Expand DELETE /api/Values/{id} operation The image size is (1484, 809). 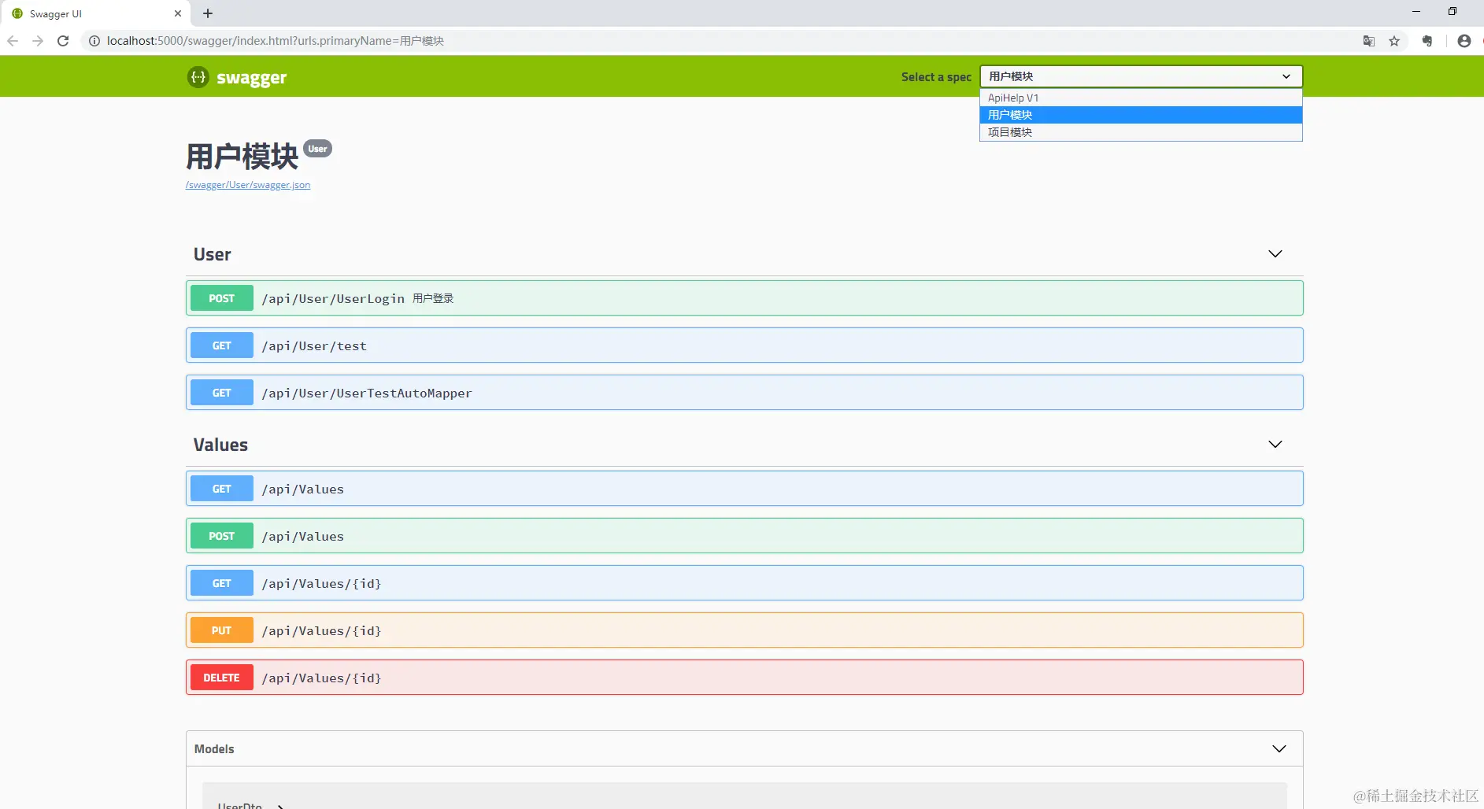click(745, 678)
